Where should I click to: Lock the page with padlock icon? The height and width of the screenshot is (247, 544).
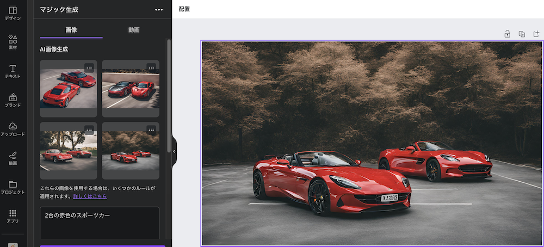point(507,34)
